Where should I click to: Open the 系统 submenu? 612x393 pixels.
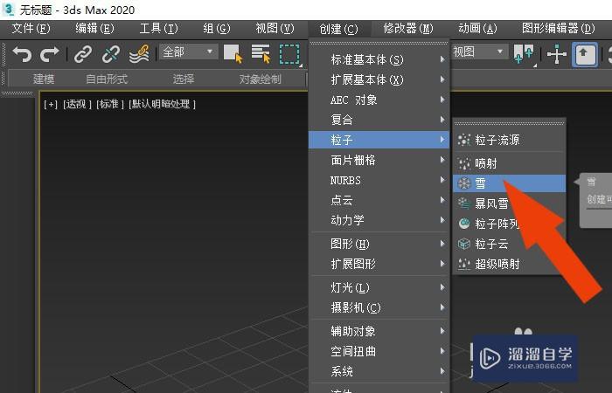point(379,371)
